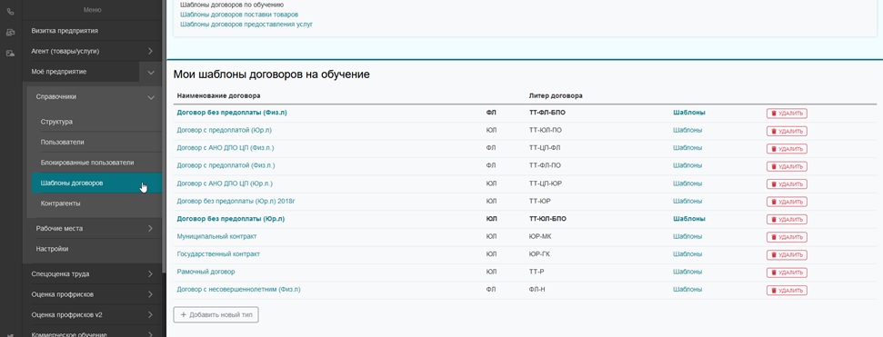Delete Рамочный договор row
The image size is (883, 337).
[787, 273]
